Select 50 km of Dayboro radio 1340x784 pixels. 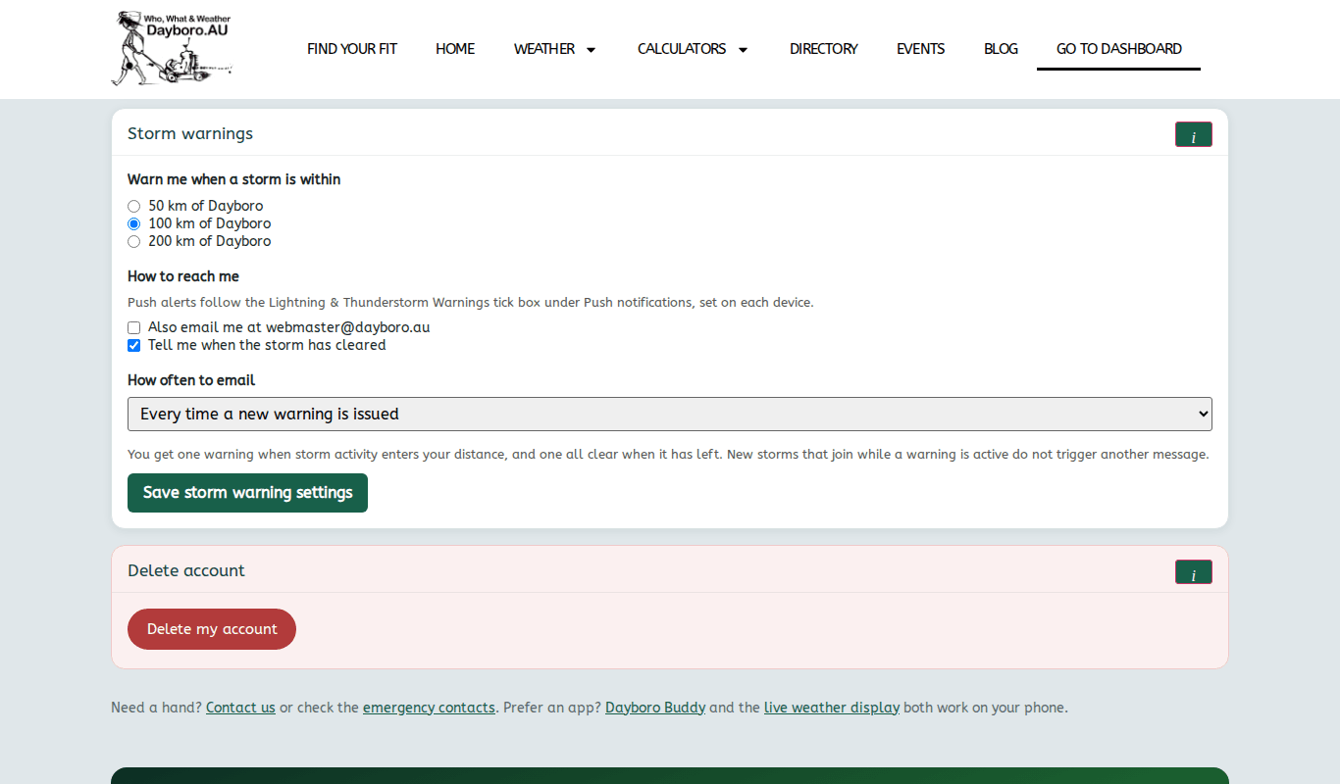coord(134,207)
